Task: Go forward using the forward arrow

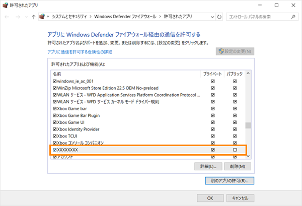Action: click(18, 17)
